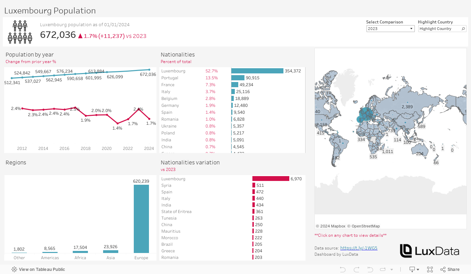Screen dimensions: 471x274
Task: Select Morocco in the variation list
Action: 233,237
